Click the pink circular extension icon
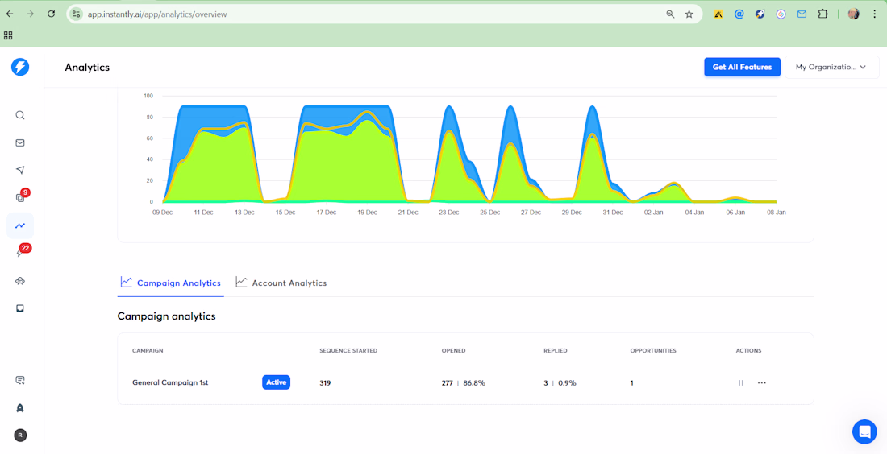The width and height of the screenshot is (887, 454). pos(781,14)
